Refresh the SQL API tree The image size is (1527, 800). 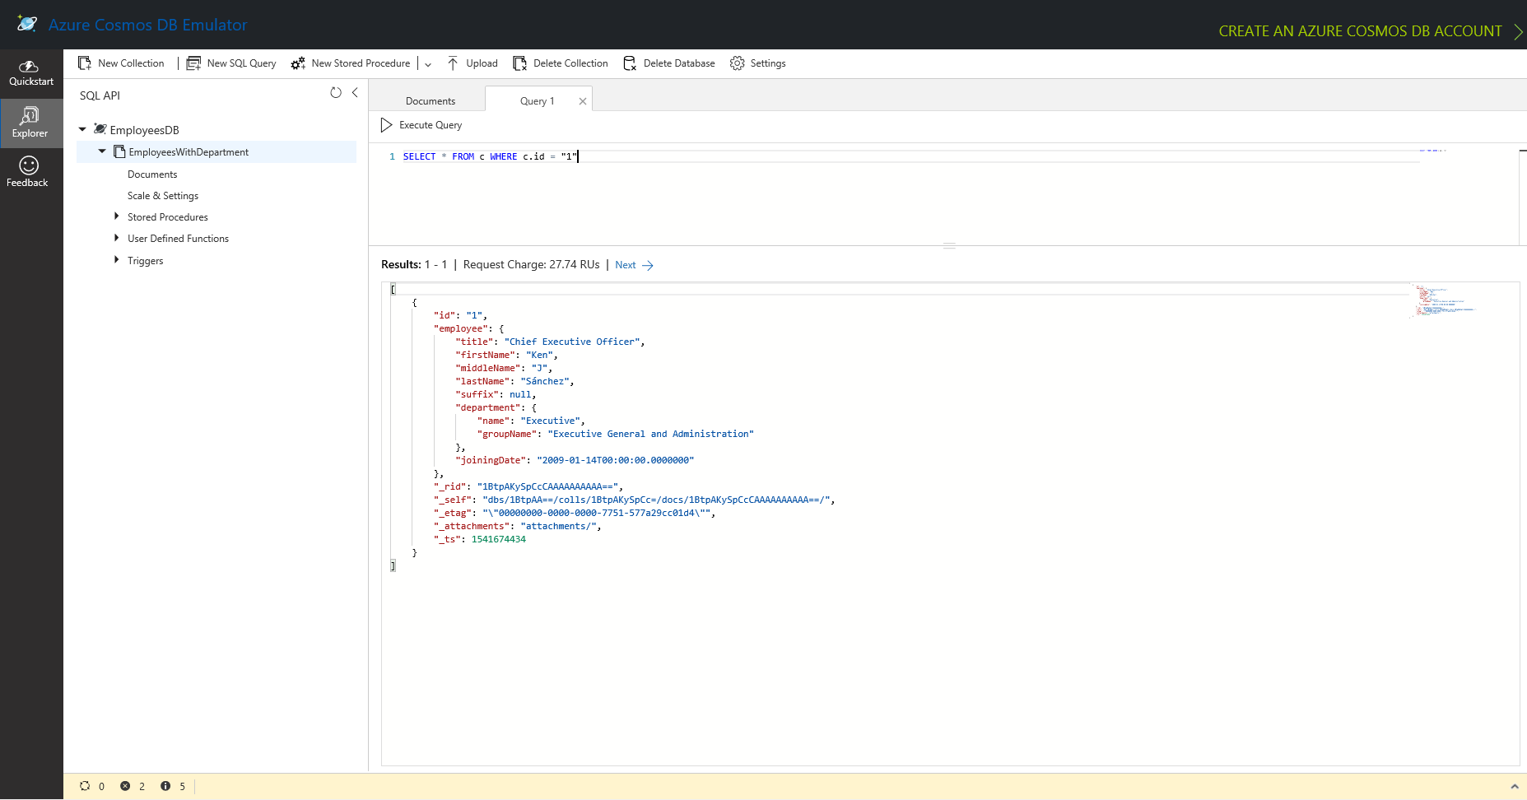coord(336,92)
